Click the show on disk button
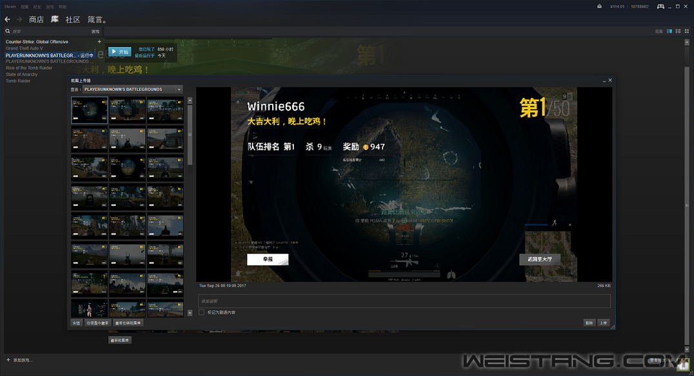The height and width of the screenshot is (376, 694). coord(97,323)
